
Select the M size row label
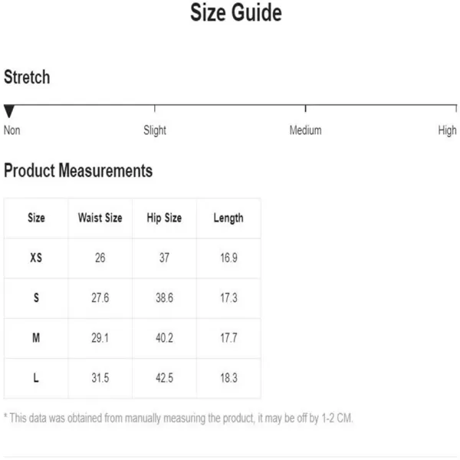tap(36, 338)
